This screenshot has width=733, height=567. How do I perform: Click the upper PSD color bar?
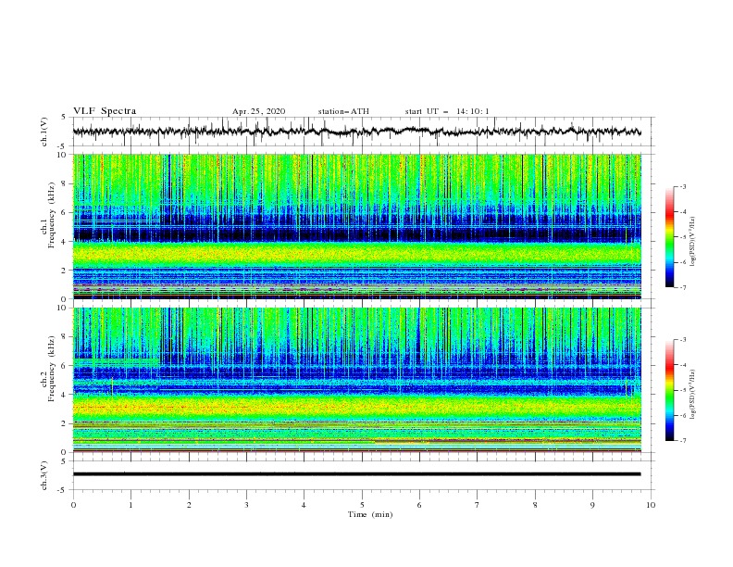[669, 237]
